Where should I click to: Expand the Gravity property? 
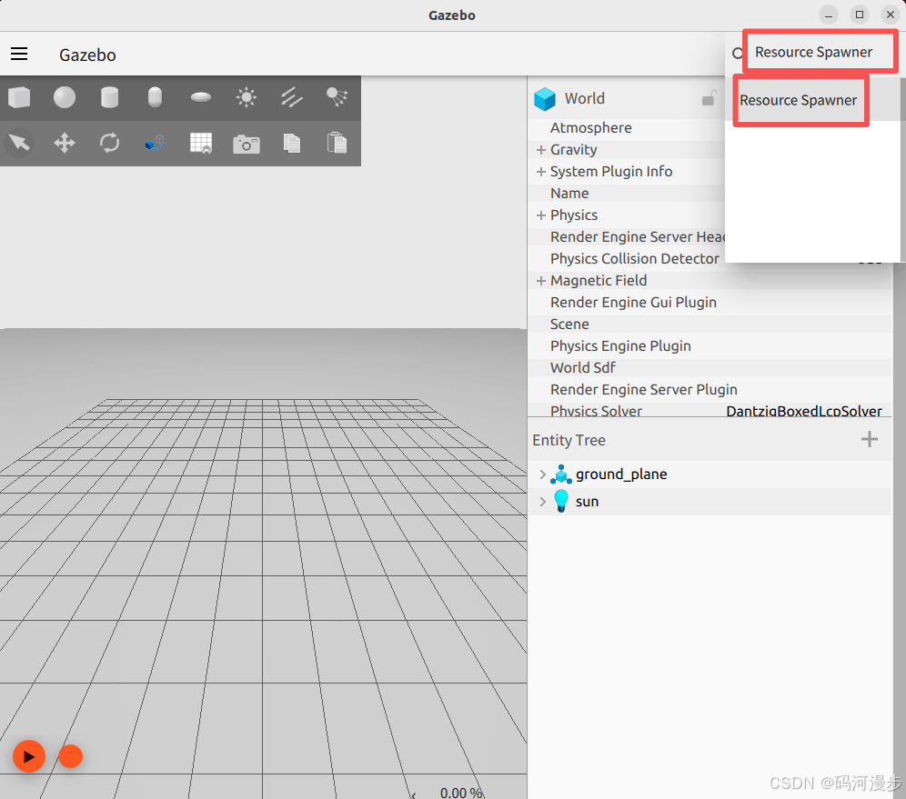[x=541, y=150]
